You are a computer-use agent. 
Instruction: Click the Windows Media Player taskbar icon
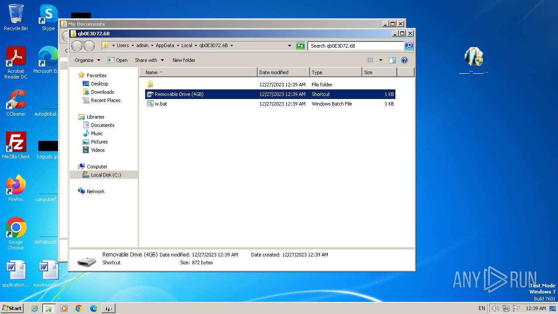[64, 308]
